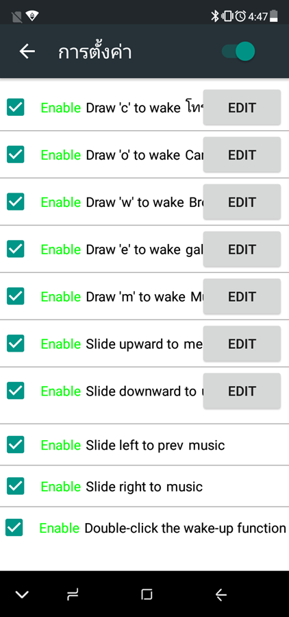
Task: Disable Draw 'm' to wake checkbox
Action: pyautogui.click(x=15, y=296)
